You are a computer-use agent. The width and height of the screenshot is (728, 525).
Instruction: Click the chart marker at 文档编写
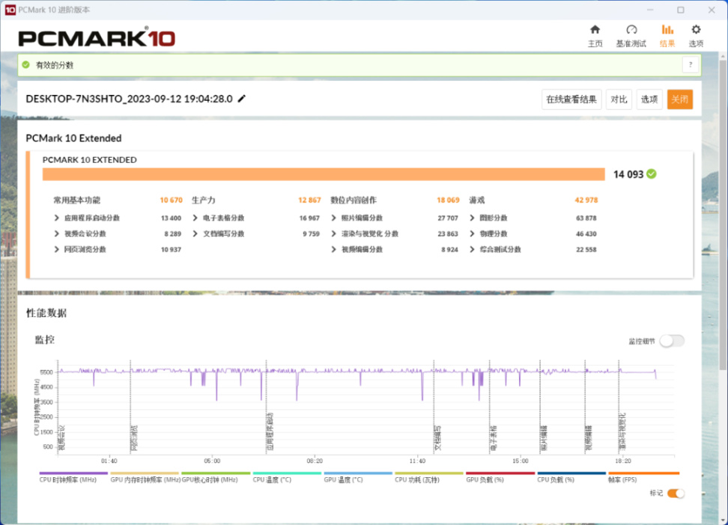437,437
